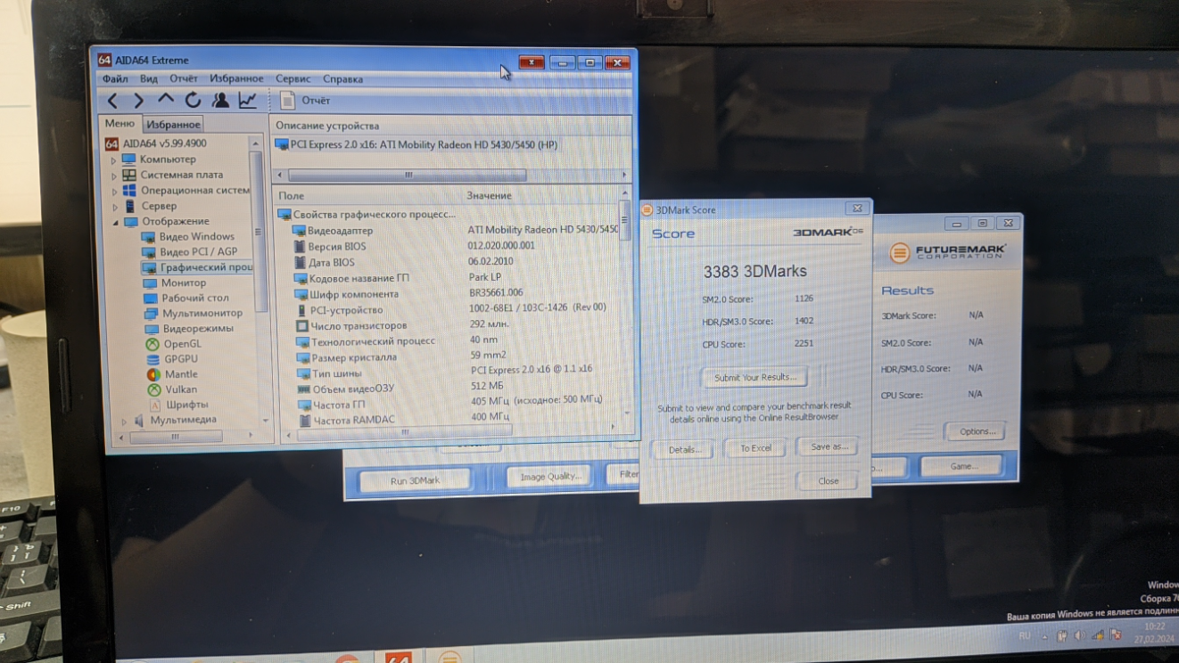Click the Game button in 3DMark window
1179x663 pixels.
961,466
